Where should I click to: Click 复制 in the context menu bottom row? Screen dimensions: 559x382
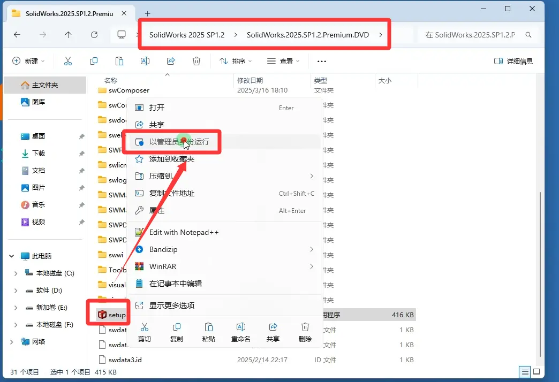tap(177, 332)
